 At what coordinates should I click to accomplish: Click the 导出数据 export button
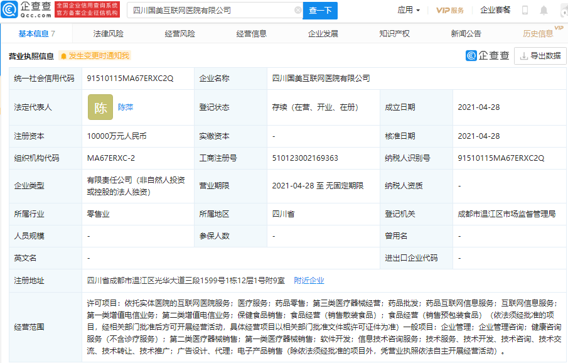click(540, 56)
